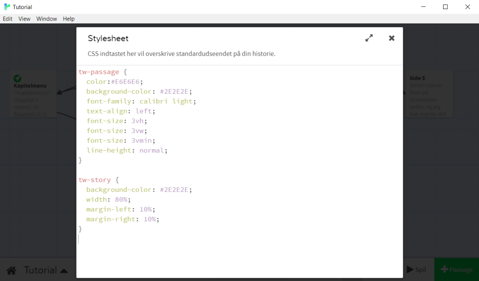Click the plus icon on Passage button
This screenshot has height=281, width=479.
444,270
